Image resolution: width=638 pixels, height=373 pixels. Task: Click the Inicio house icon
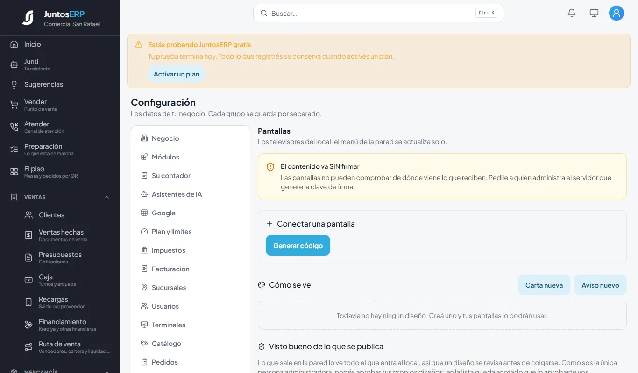pos(14,44)
